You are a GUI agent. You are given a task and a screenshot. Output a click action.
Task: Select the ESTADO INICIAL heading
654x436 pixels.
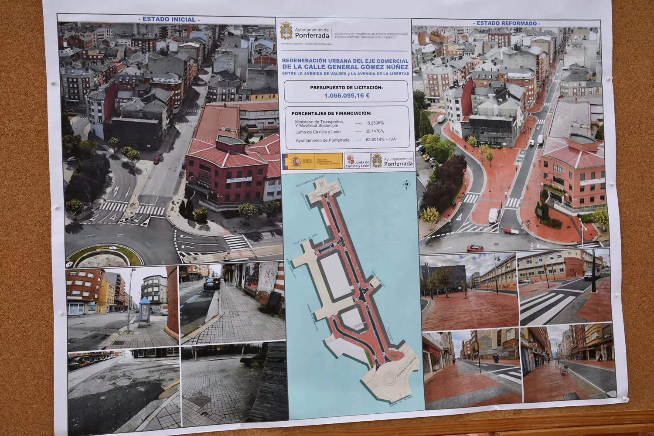[169, 20]
